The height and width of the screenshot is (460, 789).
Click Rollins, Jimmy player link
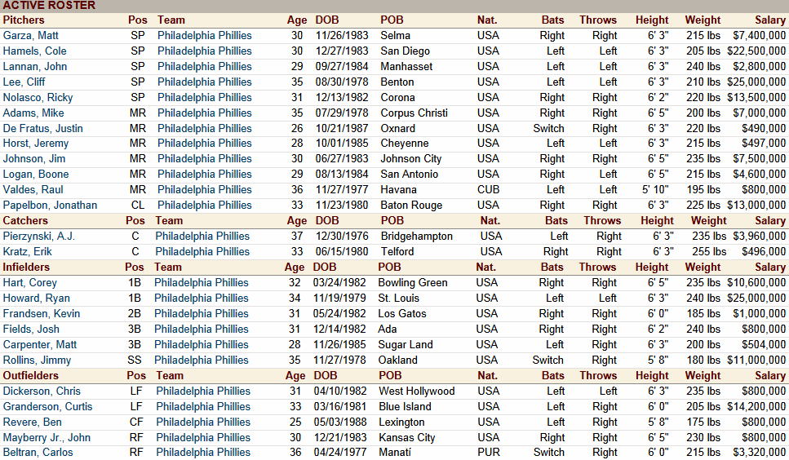click(x=37, y=361)
